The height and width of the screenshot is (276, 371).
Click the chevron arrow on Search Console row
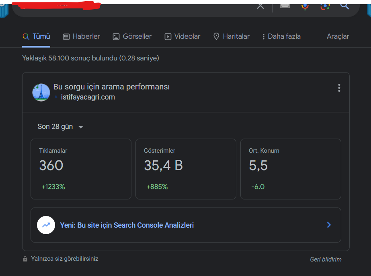[x=329, y=225]
